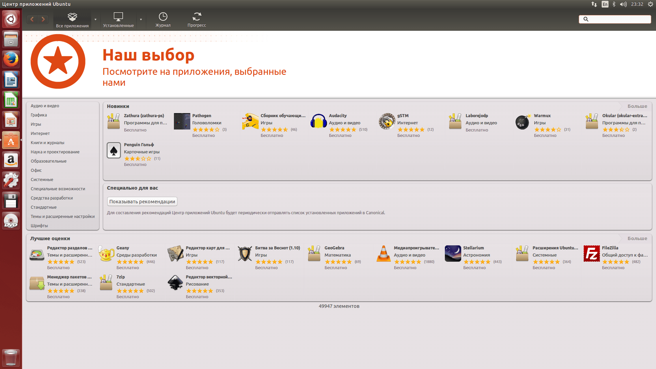Select the Geany teapot icon

[106, 254]
